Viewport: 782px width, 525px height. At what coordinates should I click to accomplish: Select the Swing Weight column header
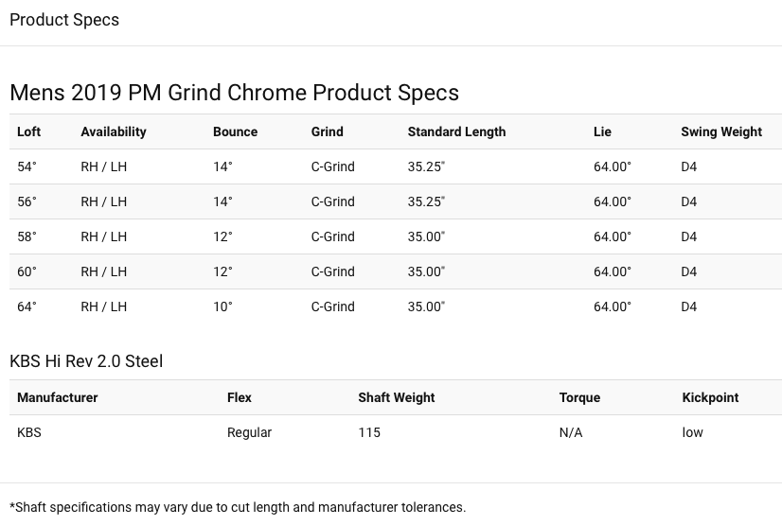(721, 131)
